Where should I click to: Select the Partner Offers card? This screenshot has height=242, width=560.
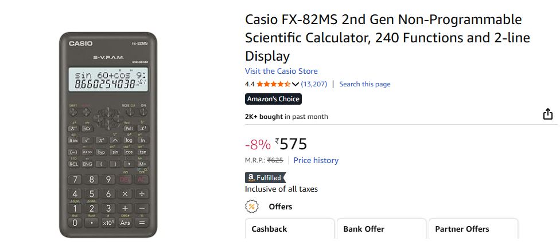(x=473, y=228)
